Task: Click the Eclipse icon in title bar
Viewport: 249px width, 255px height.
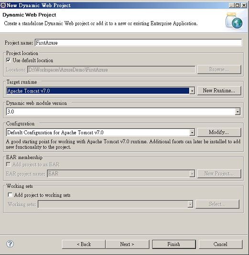Action: click(x=3, y=5)
